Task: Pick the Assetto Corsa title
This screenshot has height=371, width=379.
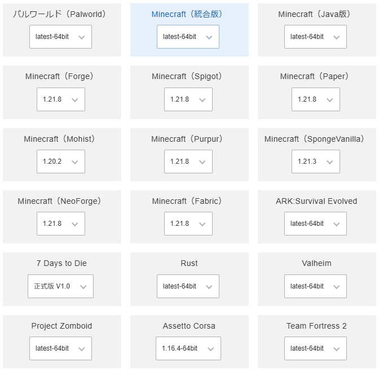Action: click(x=189, y=326)
